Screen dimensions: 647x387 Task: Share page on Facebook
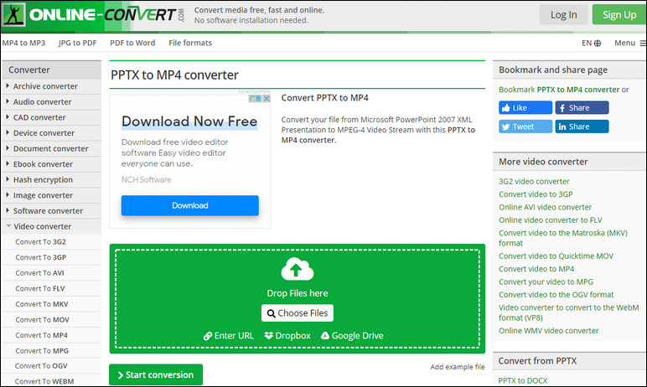(x=582, y=108)
